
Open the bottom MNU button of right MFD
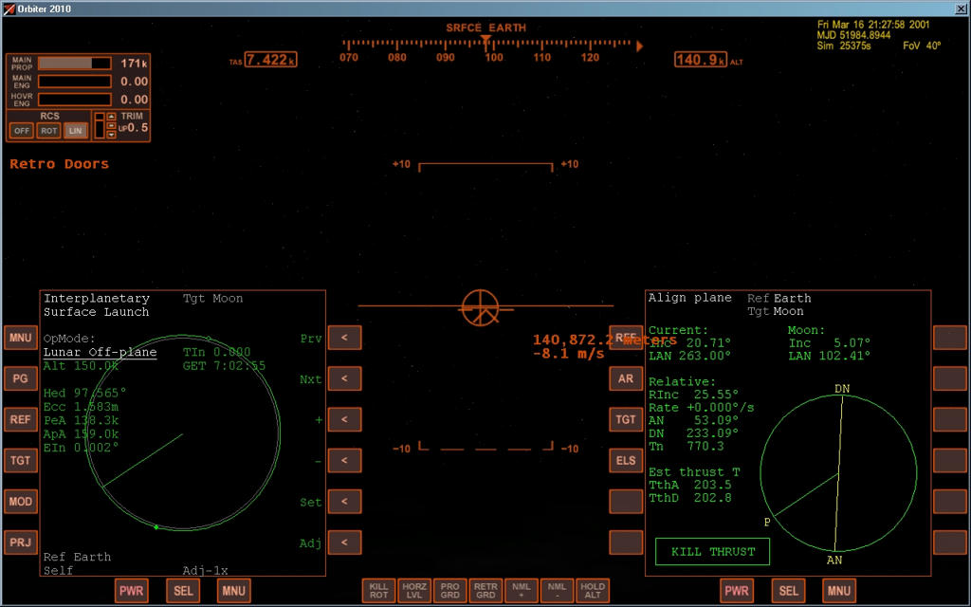pyautogui.click(x=839, y=590)
